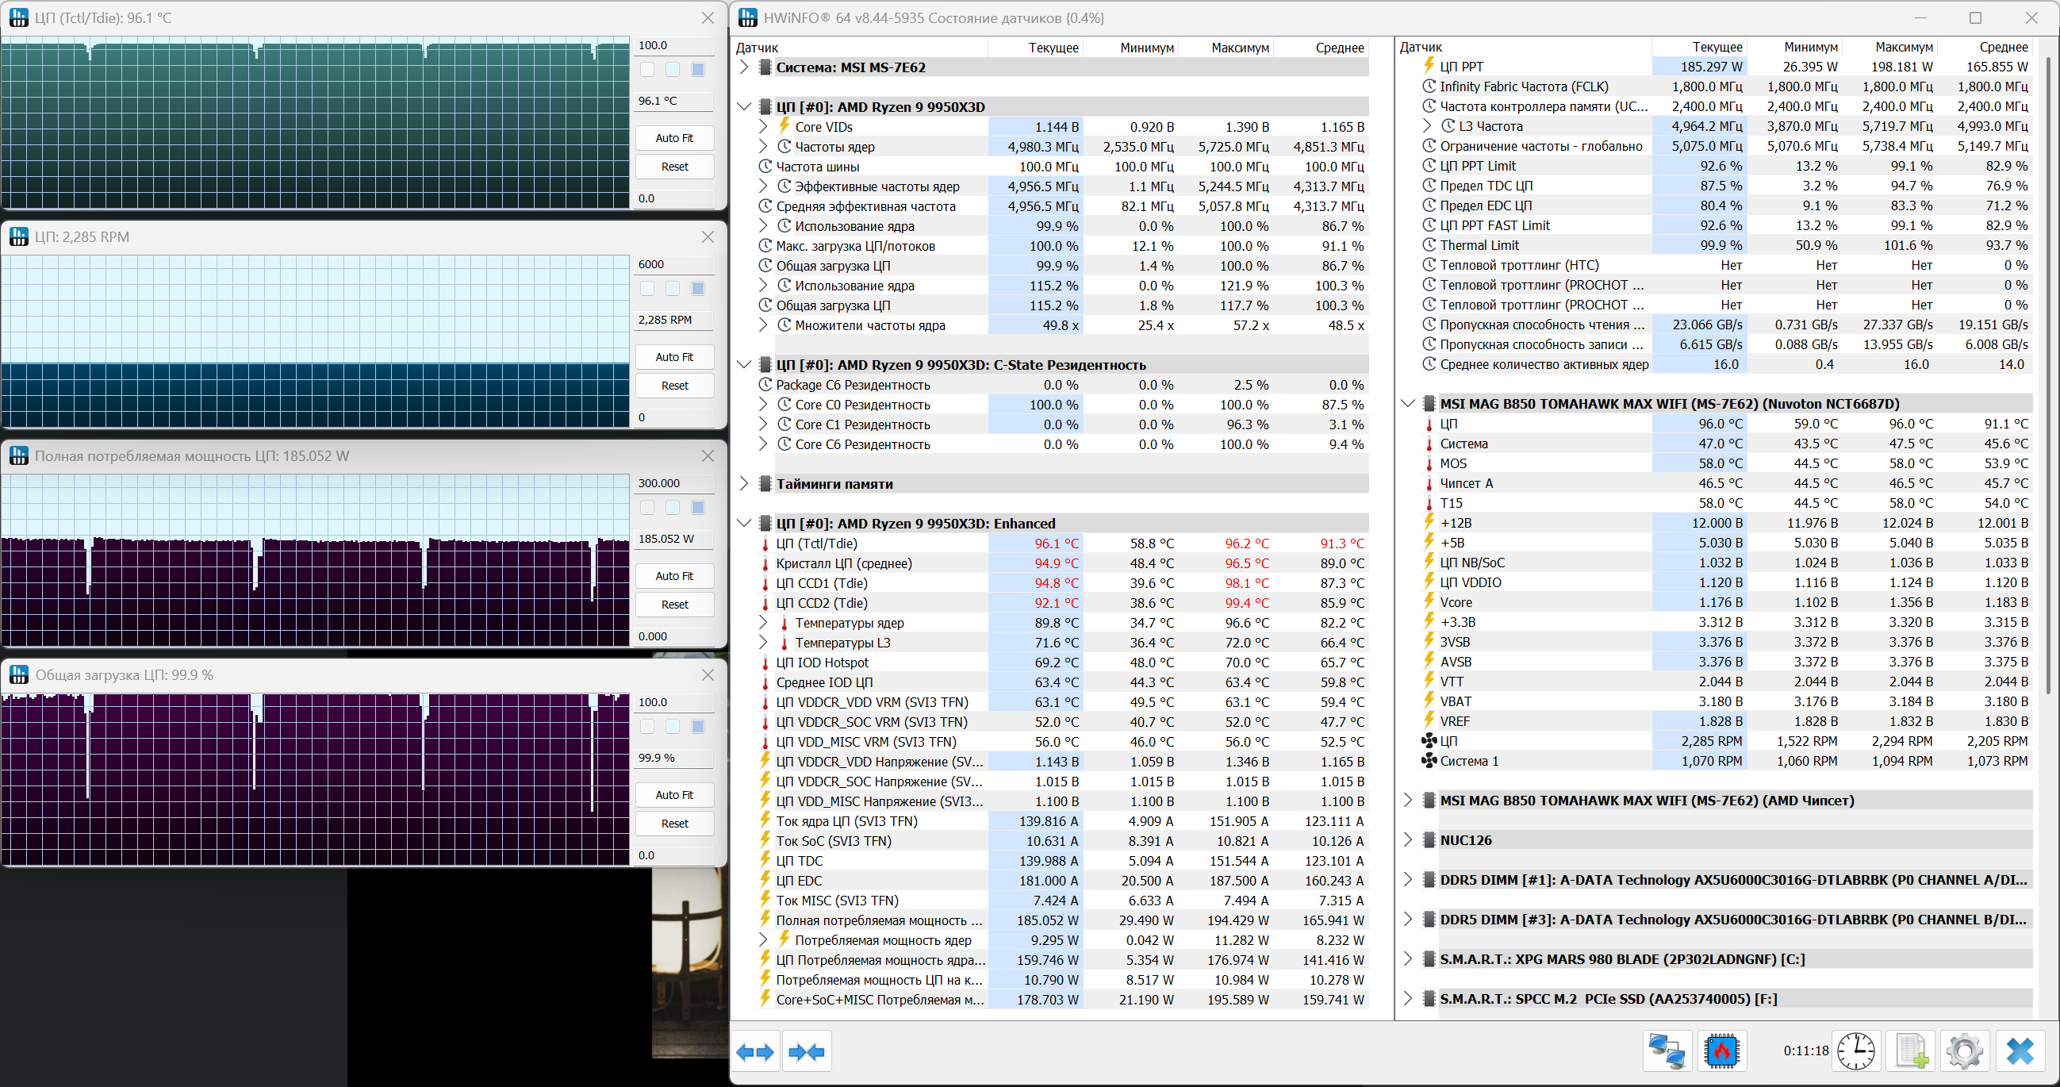Screen dimensions: 2060x1087
Task: Click the remote network monitoring computers icon
Action: coord(1667,1051)
